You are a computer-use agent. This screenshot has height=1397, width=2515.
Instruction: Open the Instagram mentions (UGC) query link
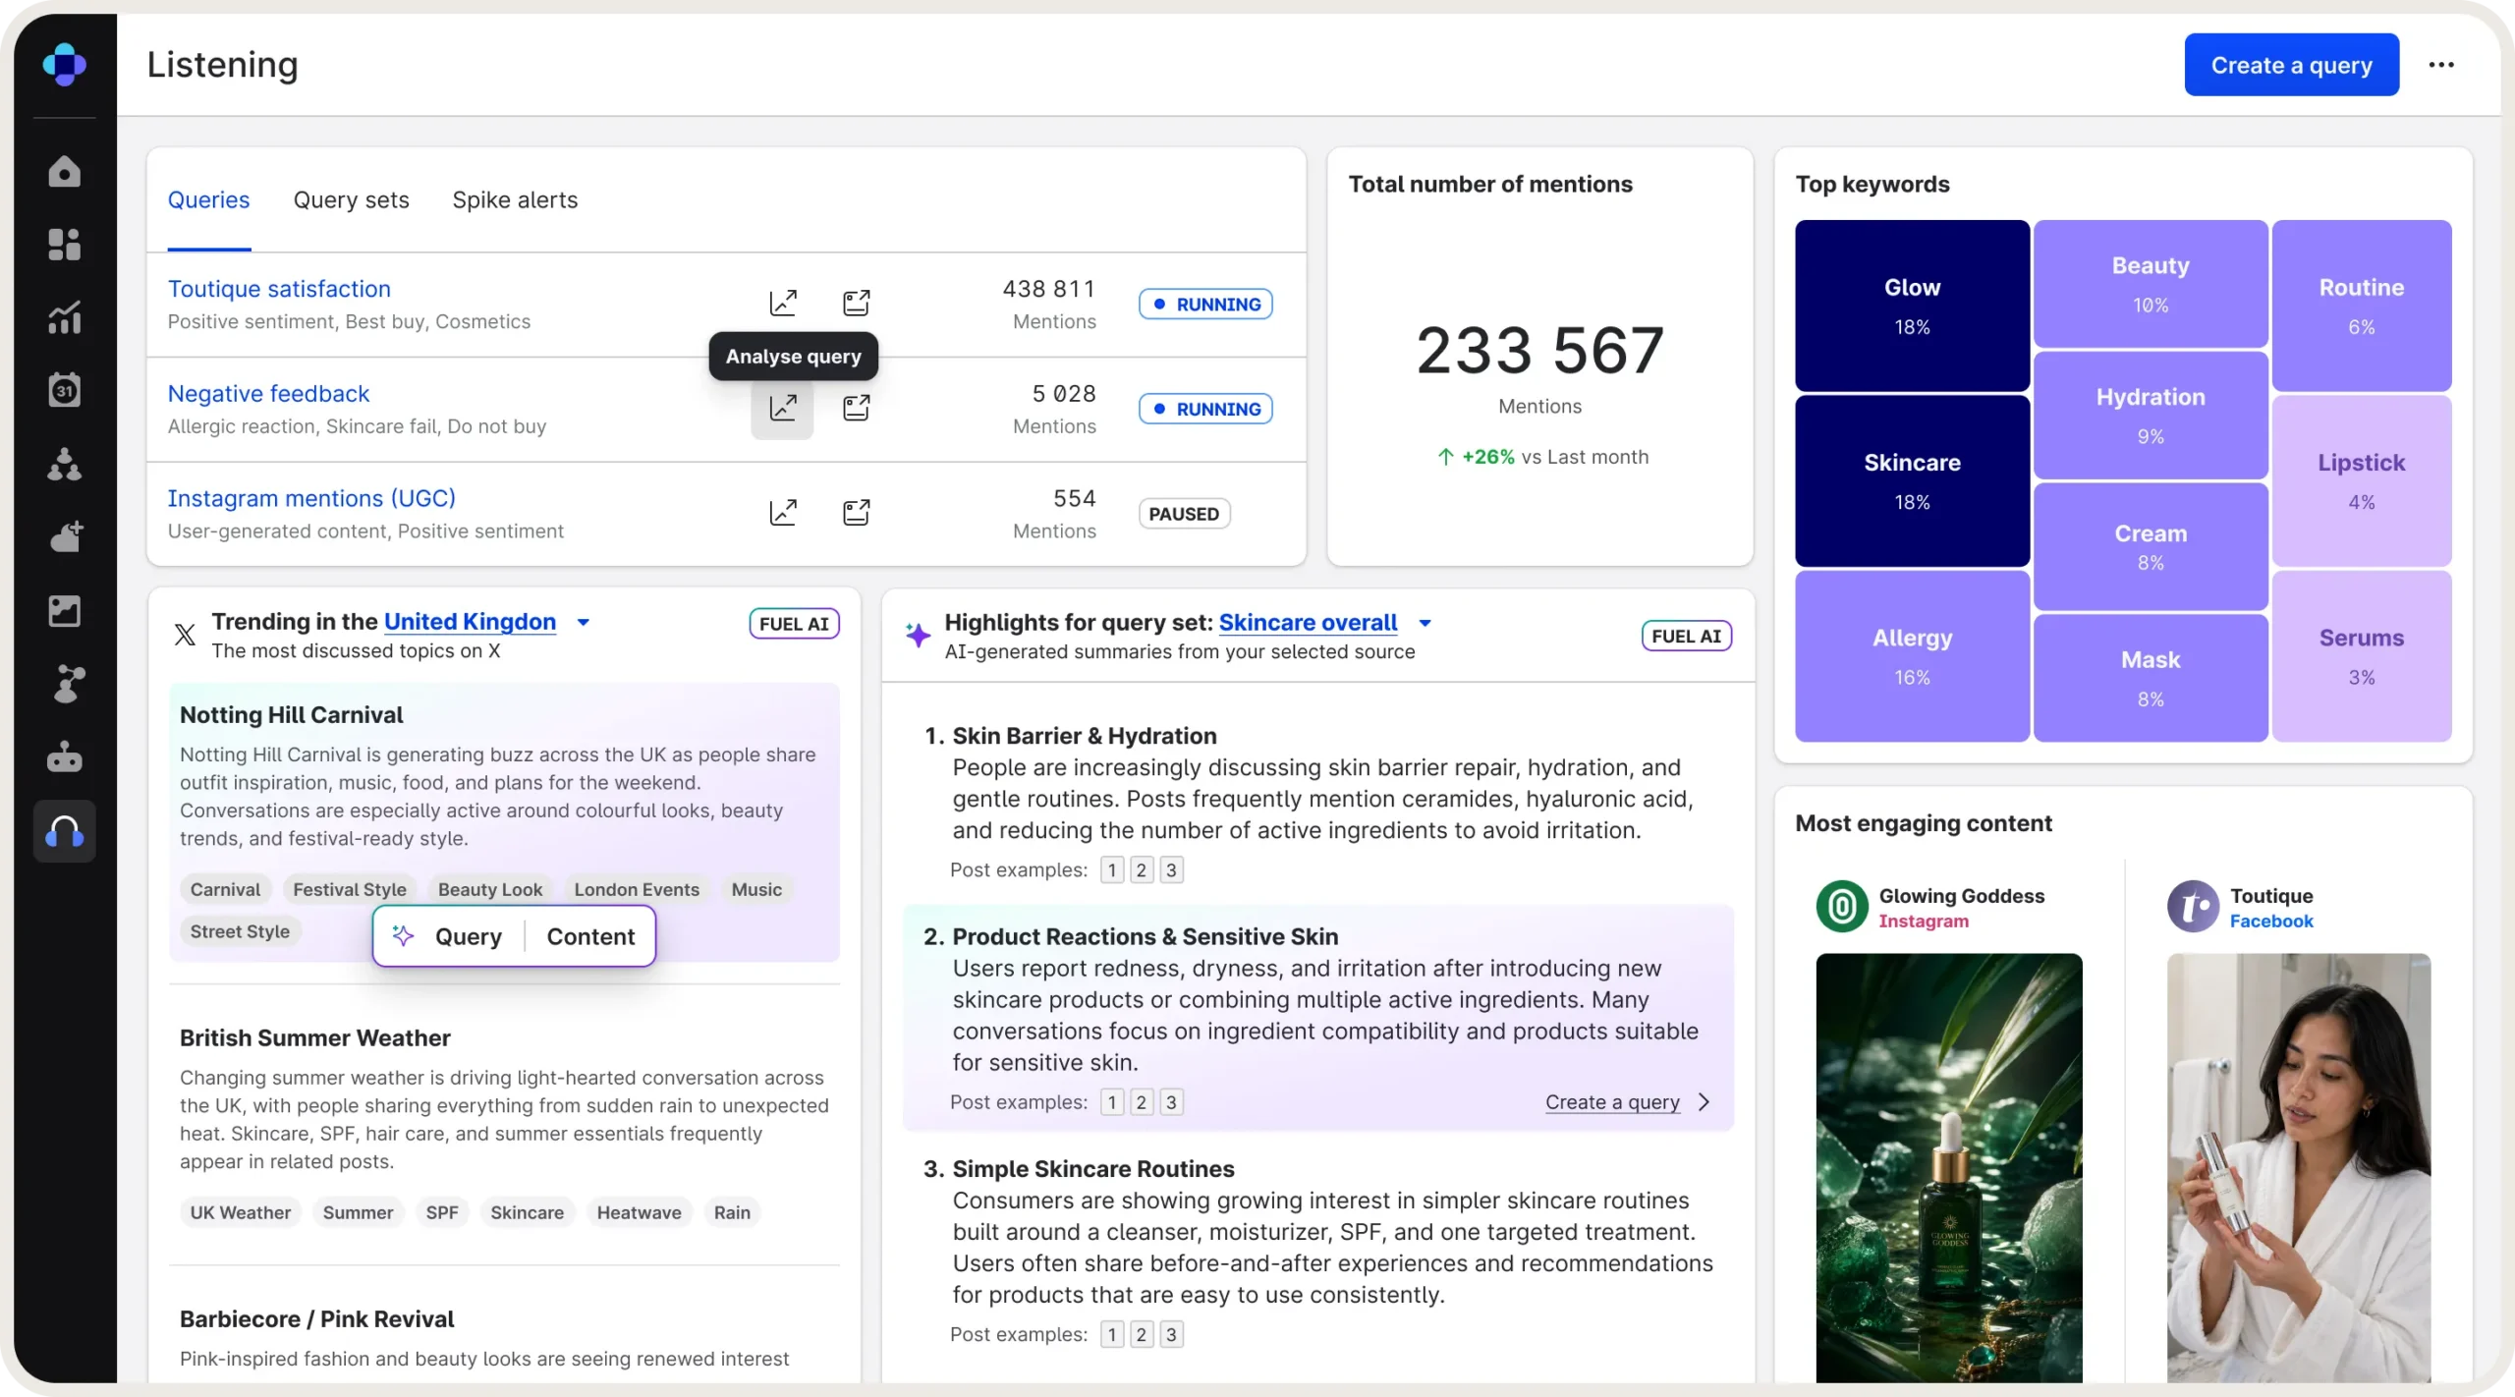[x=311, y=498]
